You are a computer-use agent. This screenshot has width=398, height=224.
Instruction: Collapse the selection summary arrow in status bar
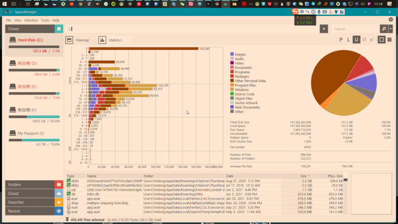click(67, 220)
